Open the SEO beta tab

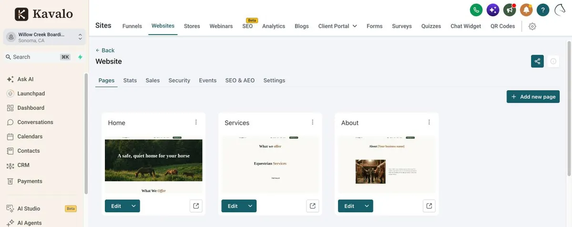click(247, 26)
